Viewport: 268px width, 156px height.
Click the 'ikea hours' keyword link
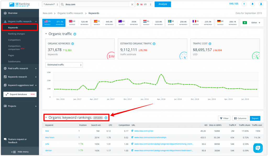pos(50,137)
